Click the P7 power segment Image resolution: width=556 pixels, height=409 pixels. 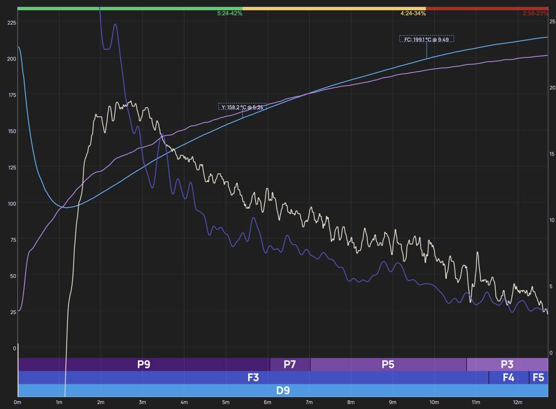tap(290, 365)
